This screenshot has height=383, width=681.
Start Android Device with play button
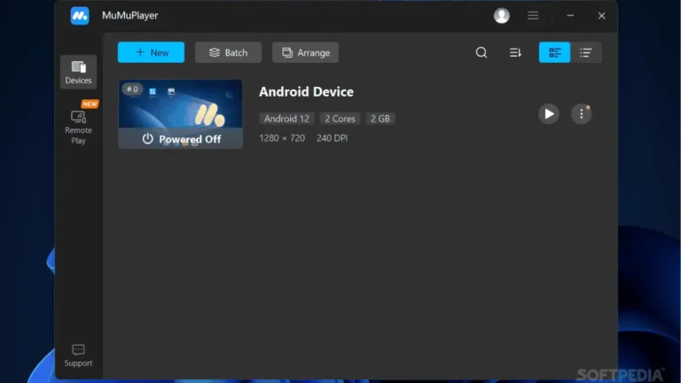549,113
